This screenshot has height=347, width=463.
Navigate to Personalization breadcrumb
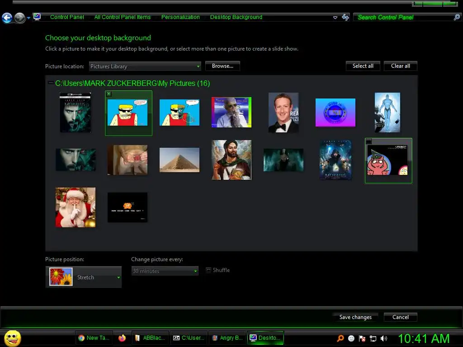coord(180,17)
